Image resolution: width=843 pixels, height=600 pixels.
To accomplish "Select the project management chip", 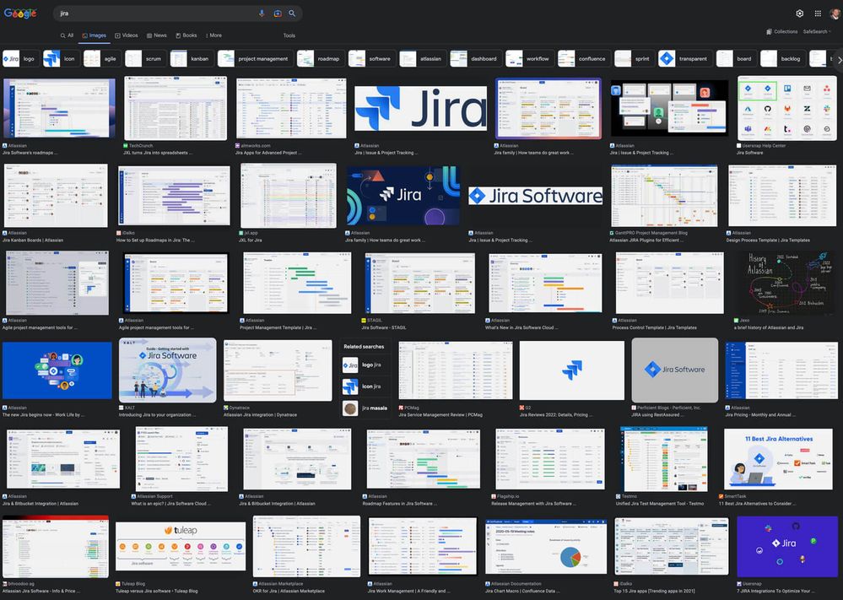I will coord(256,58).
